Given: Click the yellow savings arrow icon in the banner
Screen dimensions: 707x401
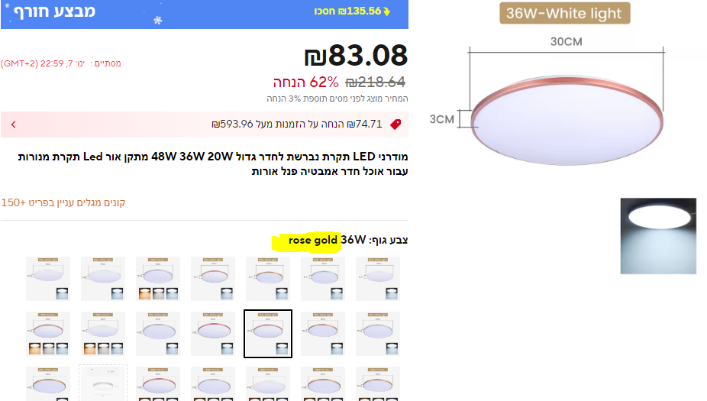Looking at the screenshot, I should coord(386,11).
